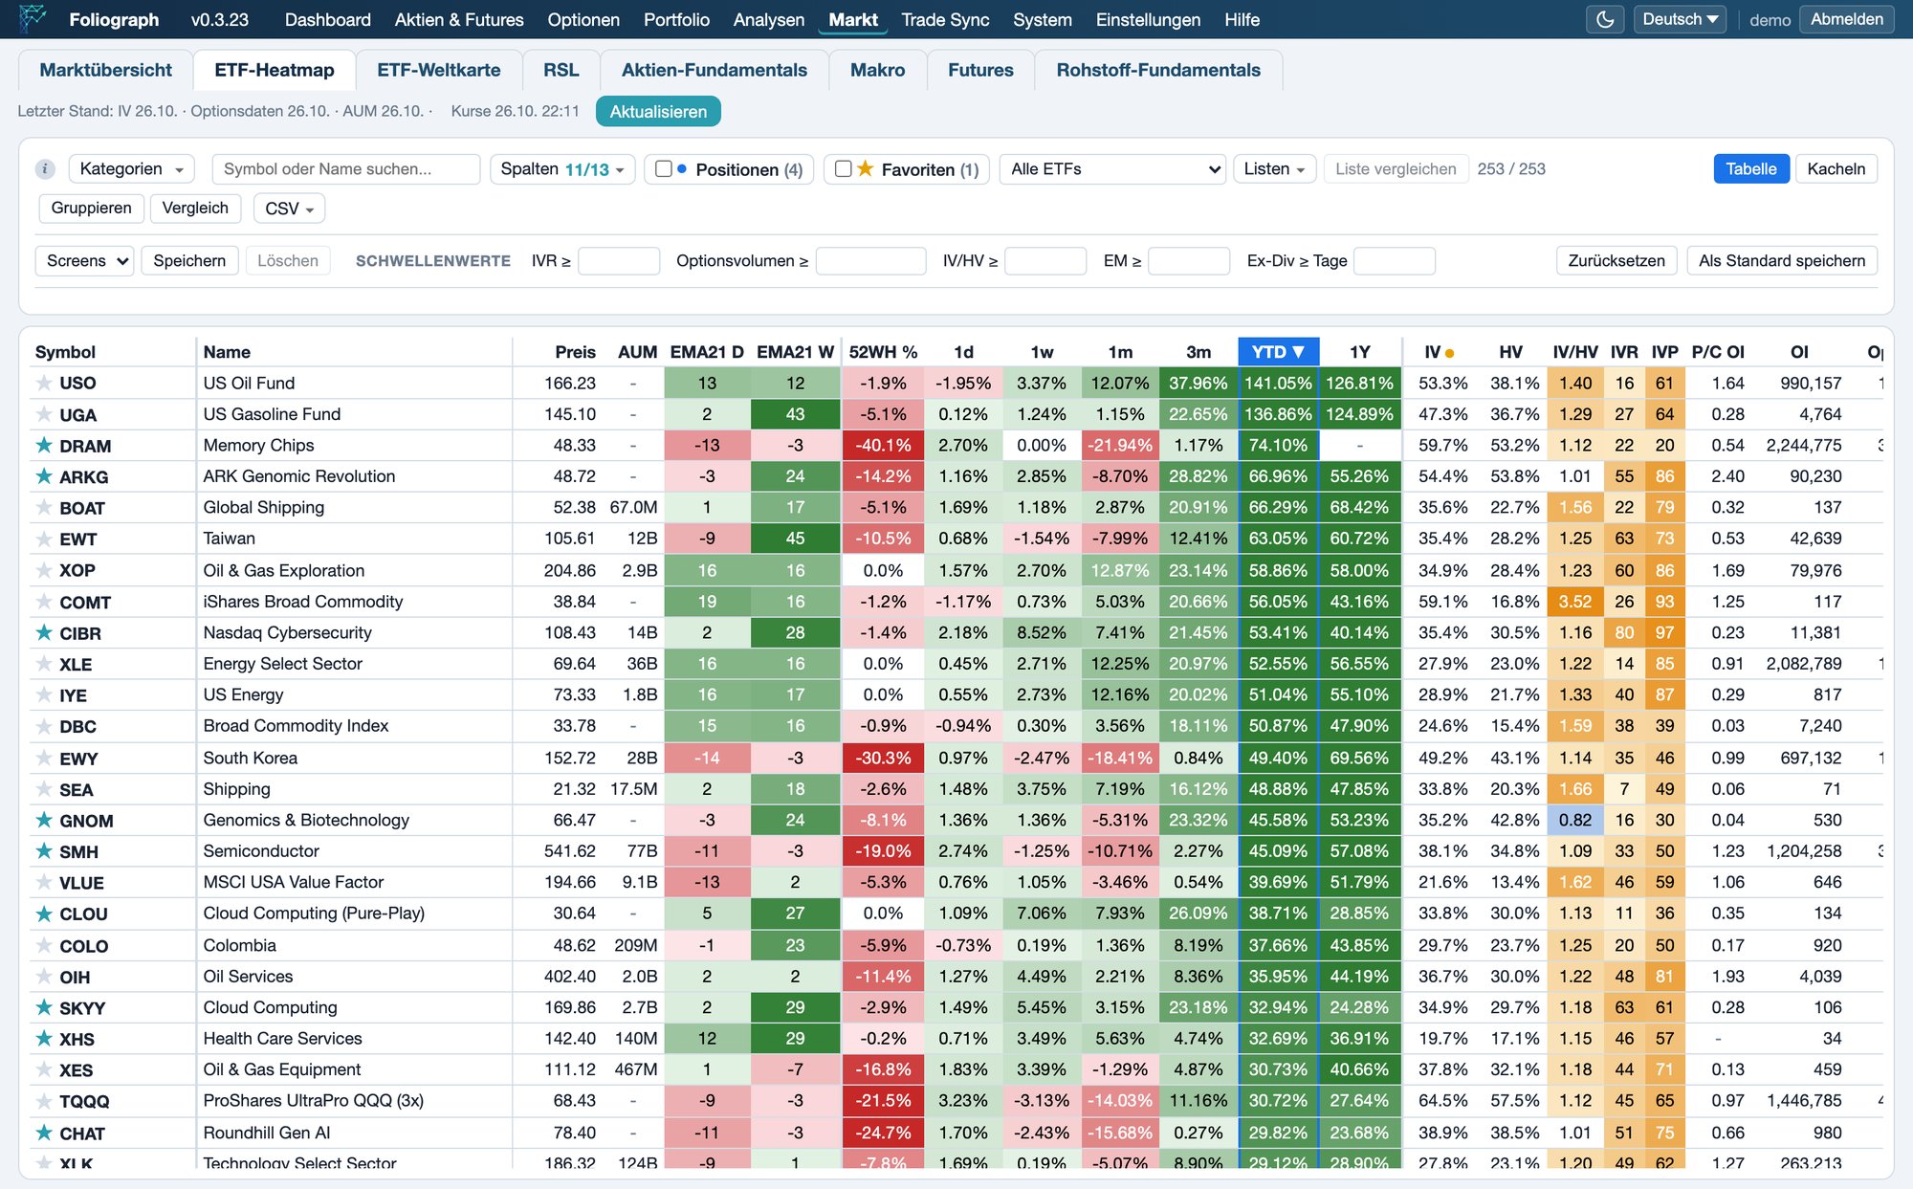Switch to the Rohstoff-Fundamentals tab
This screenshot has height=1189, width=1913.
(1158, 70)
